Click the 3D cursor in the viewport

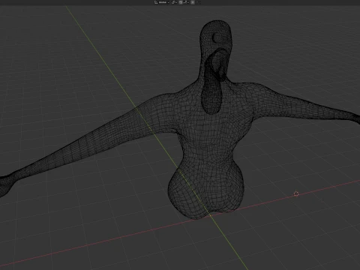pyautogui.click(x=296, y=193)
